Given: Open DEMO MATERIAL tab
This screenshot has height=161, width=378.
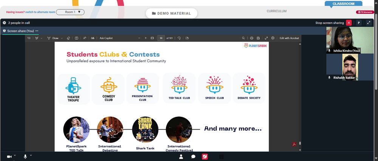Looking at the screenshot, I should 171,14.
